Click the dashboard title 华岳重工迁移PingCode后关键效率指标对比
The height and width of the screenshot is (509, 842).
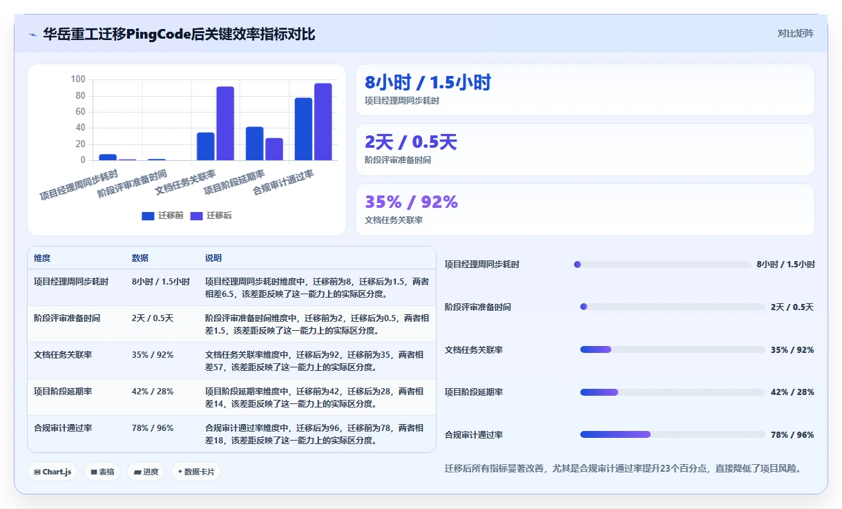[x=179, y=34]
